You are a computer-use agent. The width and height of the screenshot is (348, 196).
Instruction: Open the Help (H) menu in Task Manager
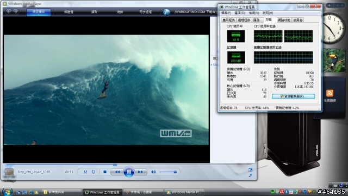pyautogui.click(x=268, y=13)
